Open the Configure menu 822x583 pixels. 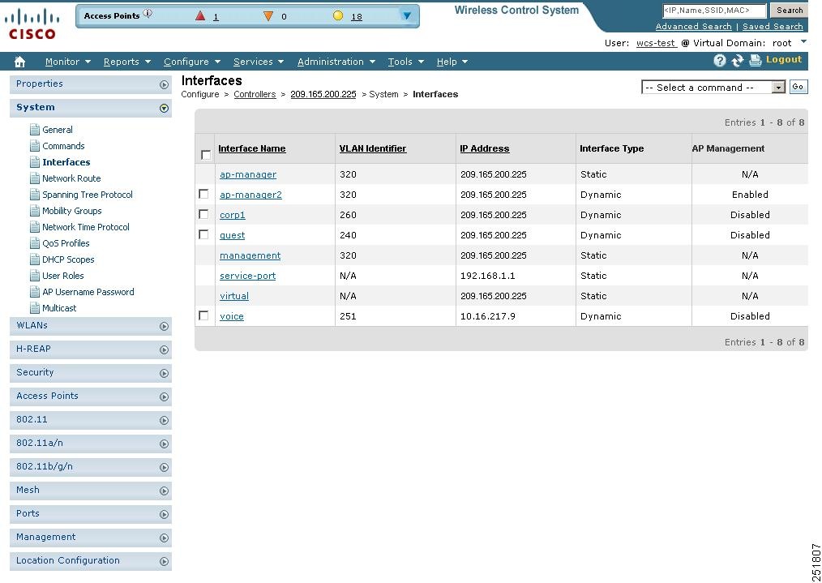pos(187,61)
